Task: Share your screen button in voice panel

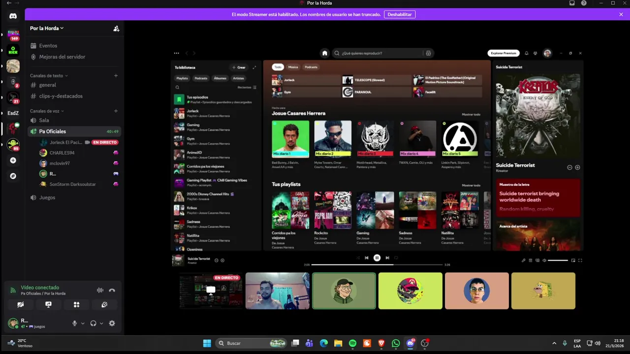Action: point(48,304)
